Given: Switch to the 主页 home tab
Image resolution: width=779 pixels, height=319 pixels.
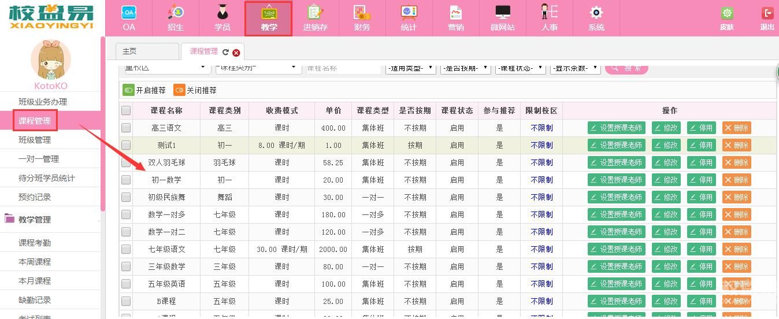Looking at the screenshot, I should point(147,51).
